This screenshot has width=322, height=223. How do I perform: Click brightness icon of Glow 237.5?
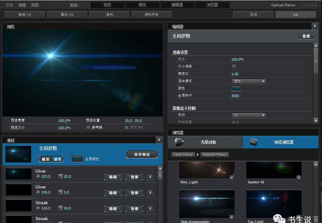38,176
